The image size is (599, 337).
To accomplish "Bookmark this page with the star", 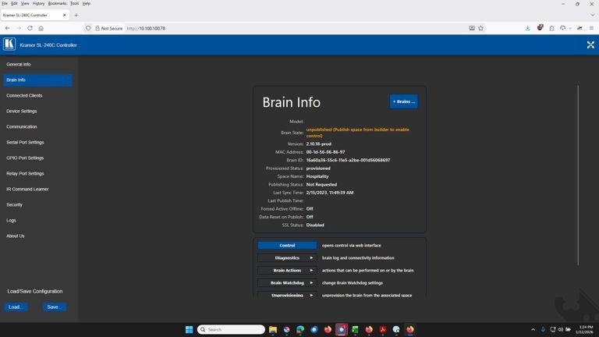I will [480, 28].
